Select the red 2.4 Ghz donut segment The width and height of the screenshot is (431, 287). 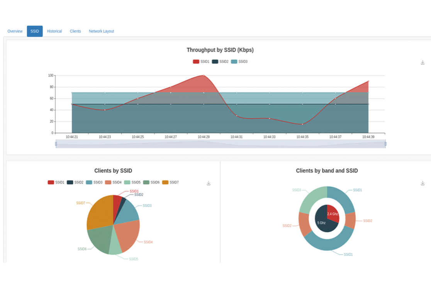(x=333, y=213)
